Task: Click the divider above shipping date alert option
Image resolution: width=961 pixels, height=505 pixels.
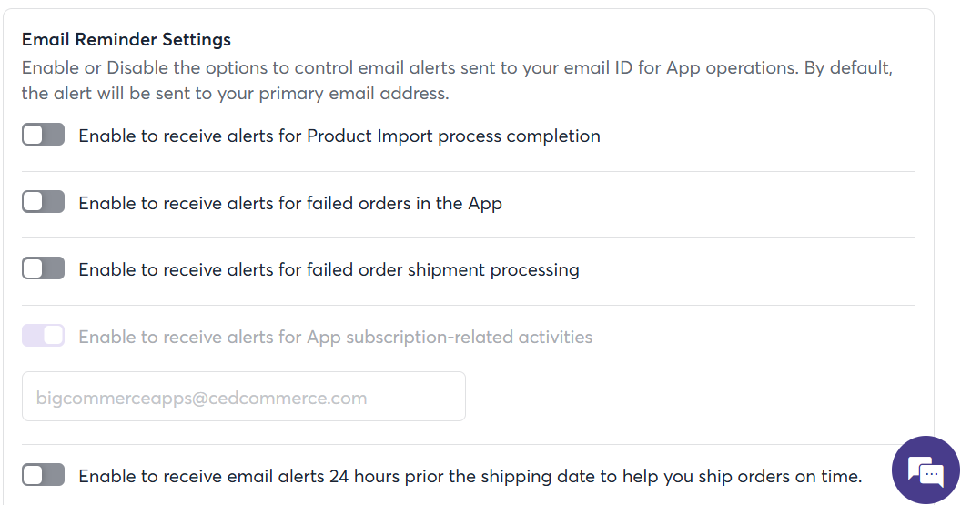Action: (x=469, y=444)
